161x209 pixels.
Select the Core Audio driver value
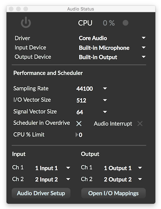point(93,38)
